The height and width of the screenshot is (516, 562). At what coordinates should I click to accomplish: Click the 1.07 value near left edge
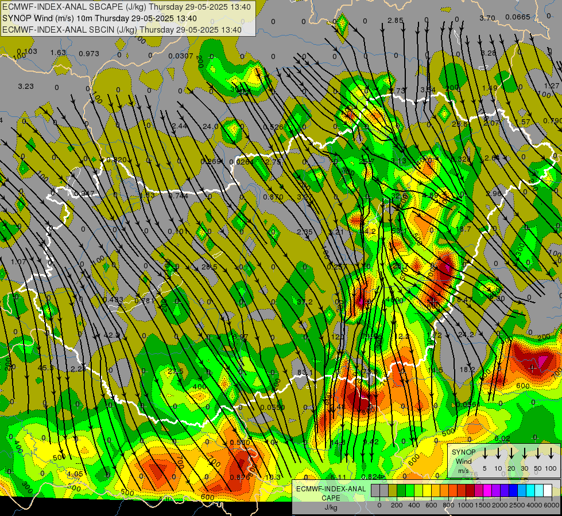coord(18,262)
